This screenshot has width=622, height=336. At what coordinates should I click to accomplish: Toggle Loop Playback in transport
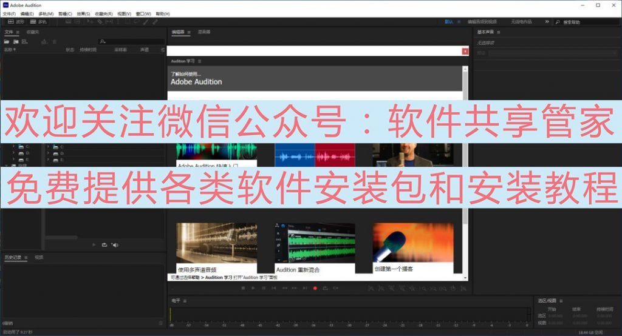326,288
